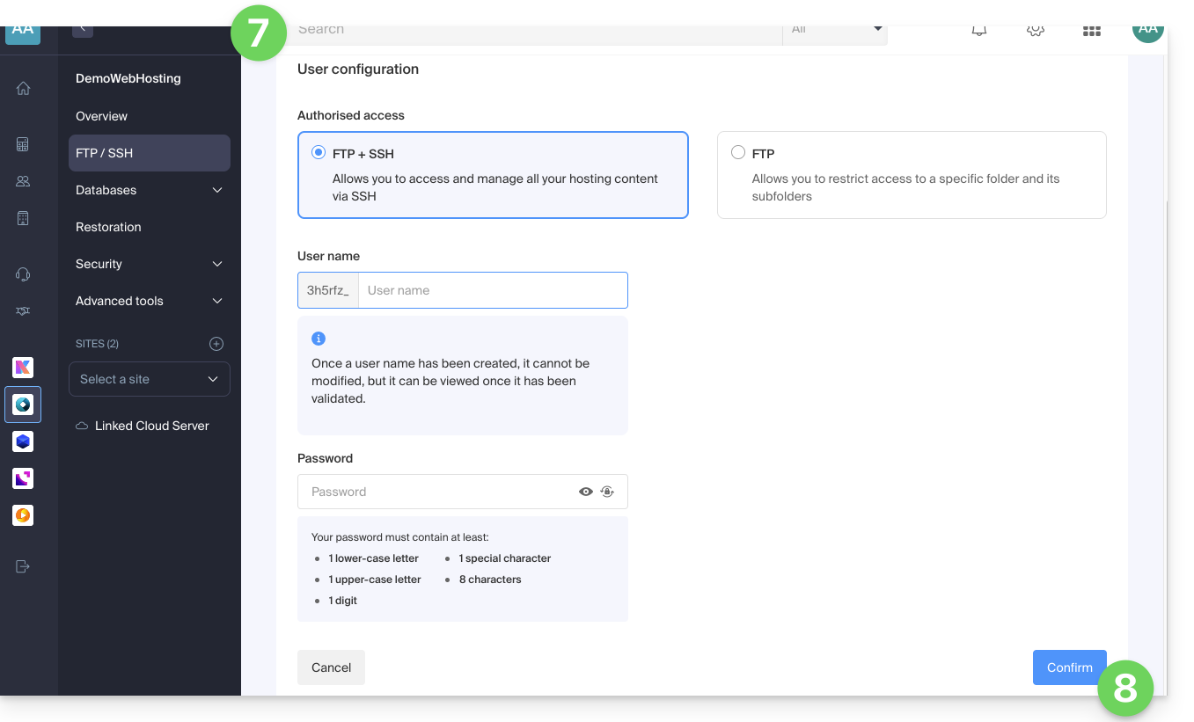The height and width of the screenshot is (722, 1194).
Task: Open the Select a site dropdown
Action: (x=149, y=379)
